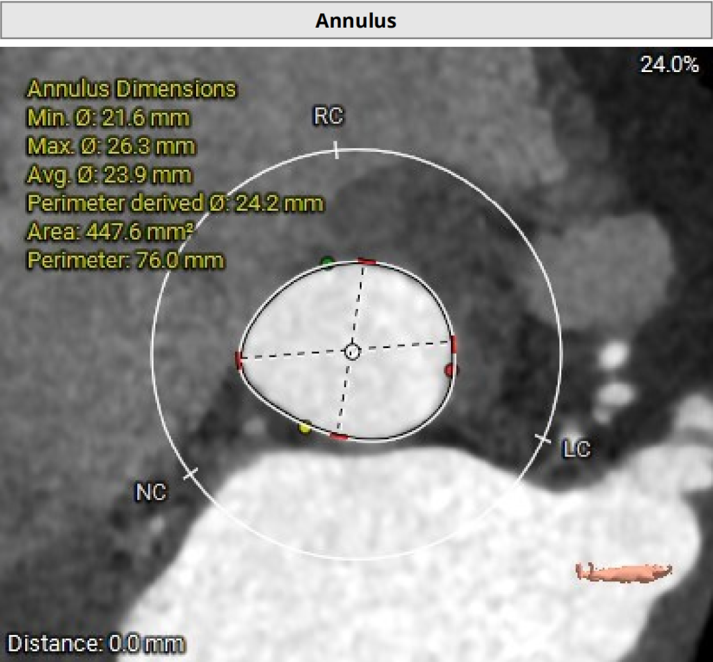The width and height of the screenshot is (713, 662).
Task: Click the tick mark on circle beneath RC
Action: point(336,150)
